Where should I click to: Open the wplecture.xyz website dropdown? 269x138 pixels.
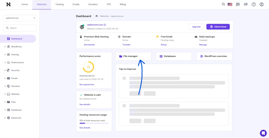[20, 18]
